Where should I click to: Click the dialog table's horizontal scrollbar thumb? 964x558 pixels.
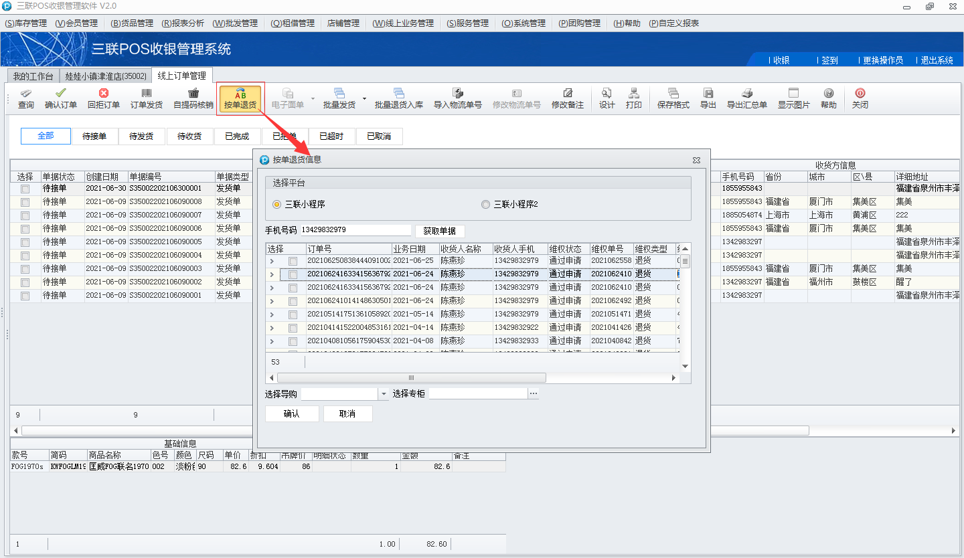412,378
